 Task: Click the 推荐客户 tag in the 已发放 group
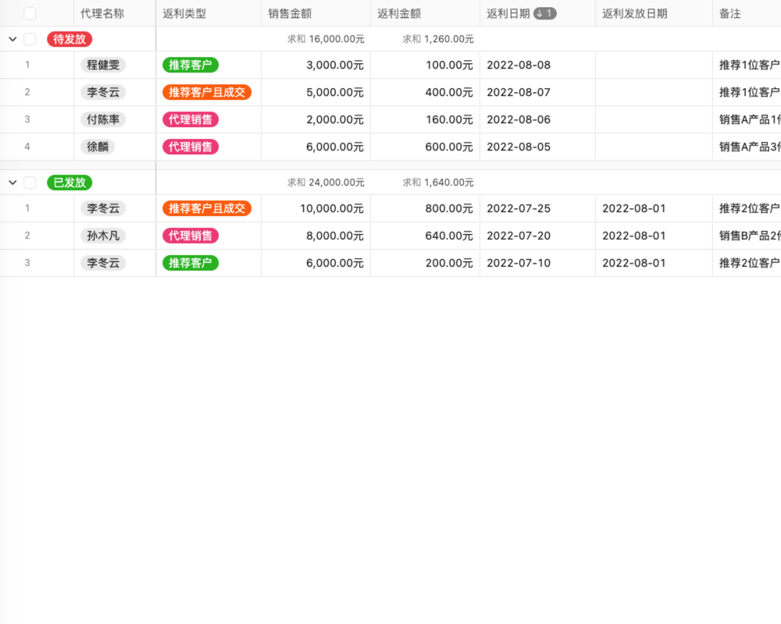[189, 263]
